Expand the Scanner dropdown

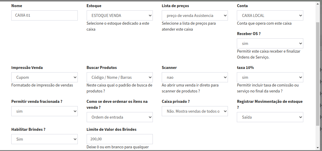coord(195,77)
